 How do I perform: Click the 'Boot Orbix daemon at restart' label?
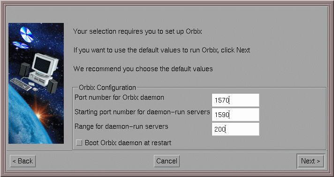pyautogui.click(x=128, y=143)
